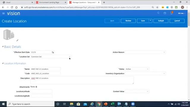
Task: Click the browser address bar URL
Action: [x=82, y=7]
